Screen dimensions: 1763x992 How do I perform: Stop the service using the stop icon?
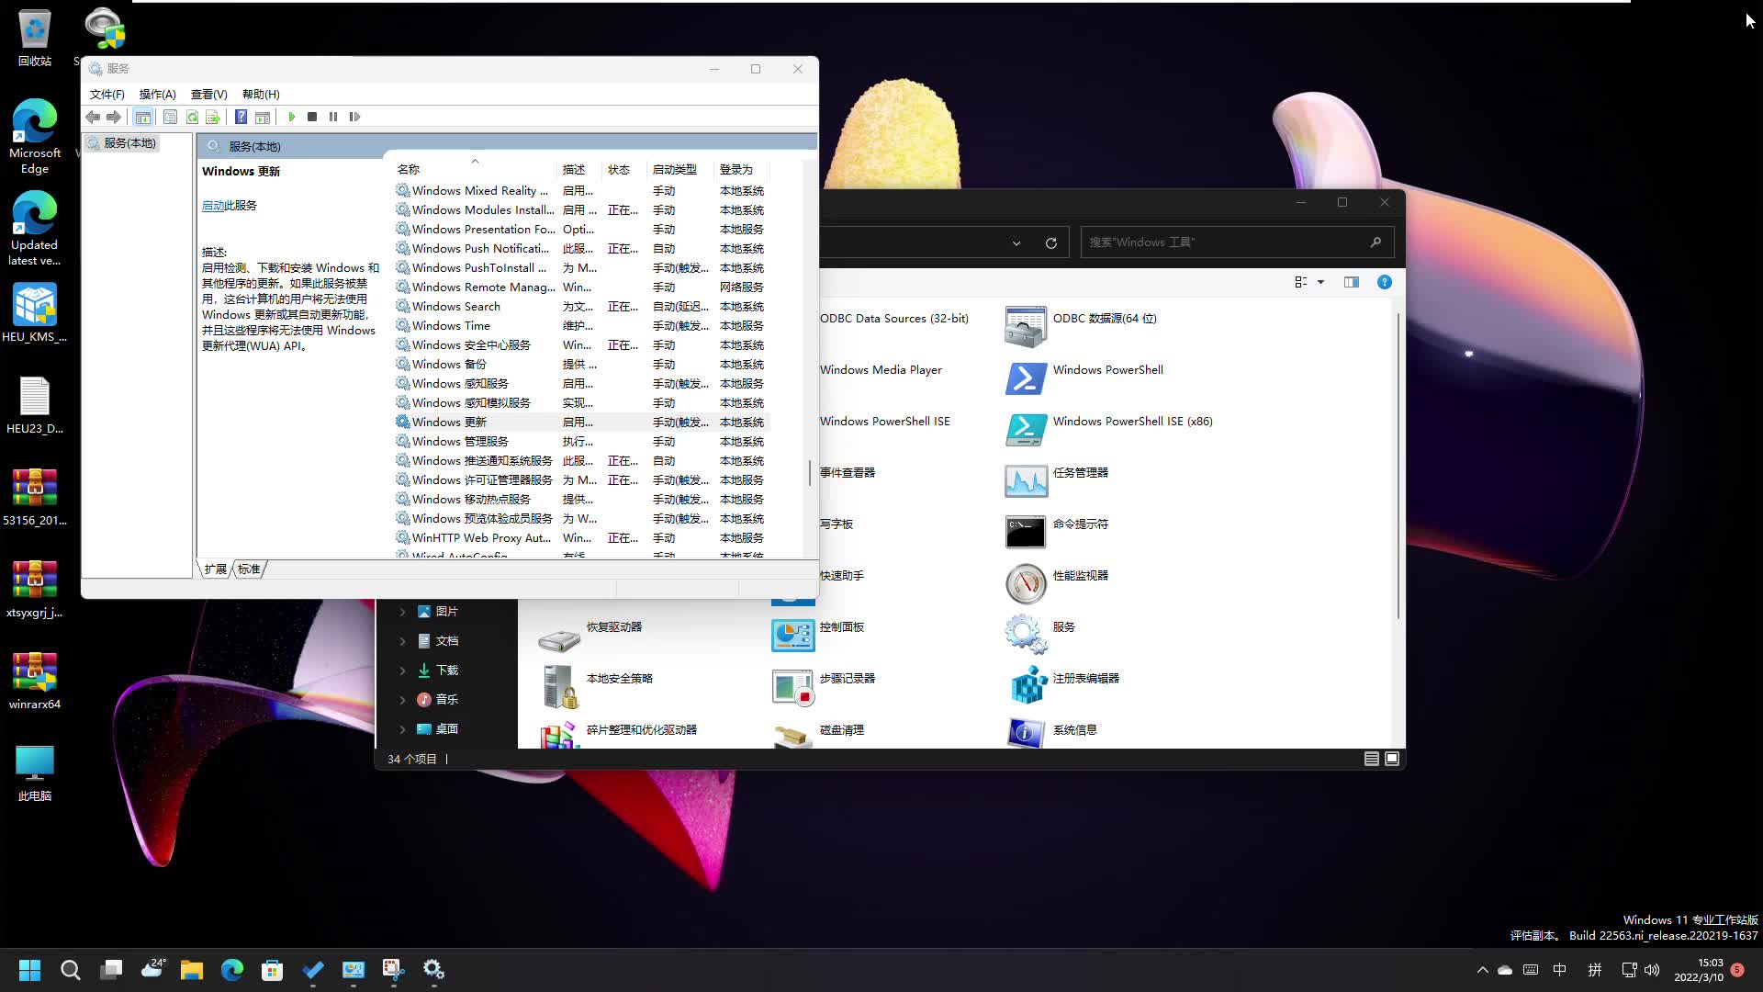[311, 117]
